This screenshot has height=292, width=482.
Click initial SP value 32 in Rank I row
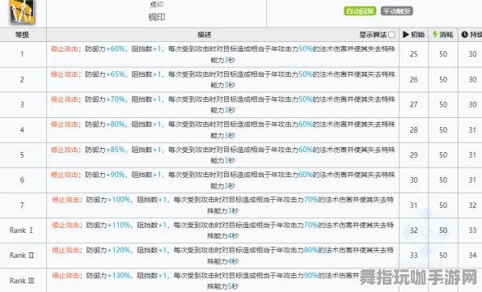pyautogui.click(x=414, y=231)
